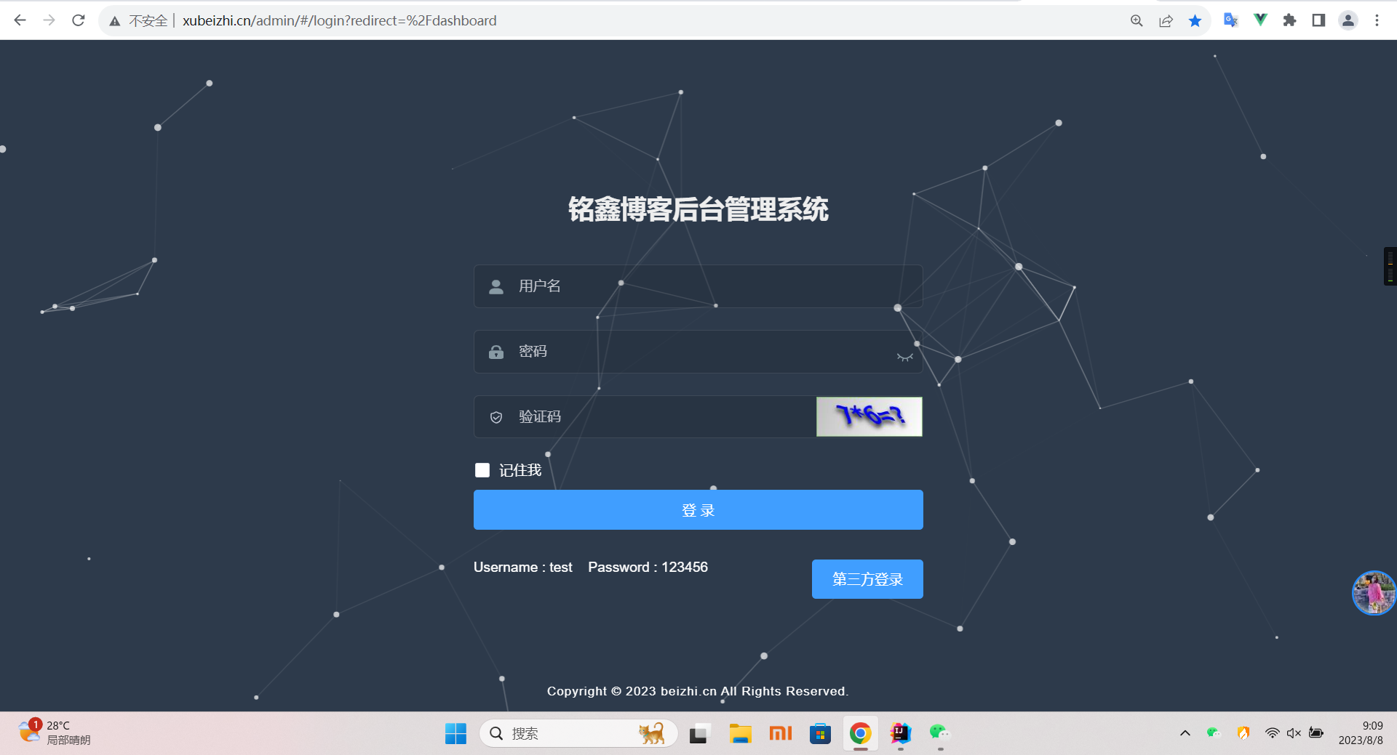Open the Google Translate extension
The height and width of the screenshot is (755, 1397).
click(1230, 20)
